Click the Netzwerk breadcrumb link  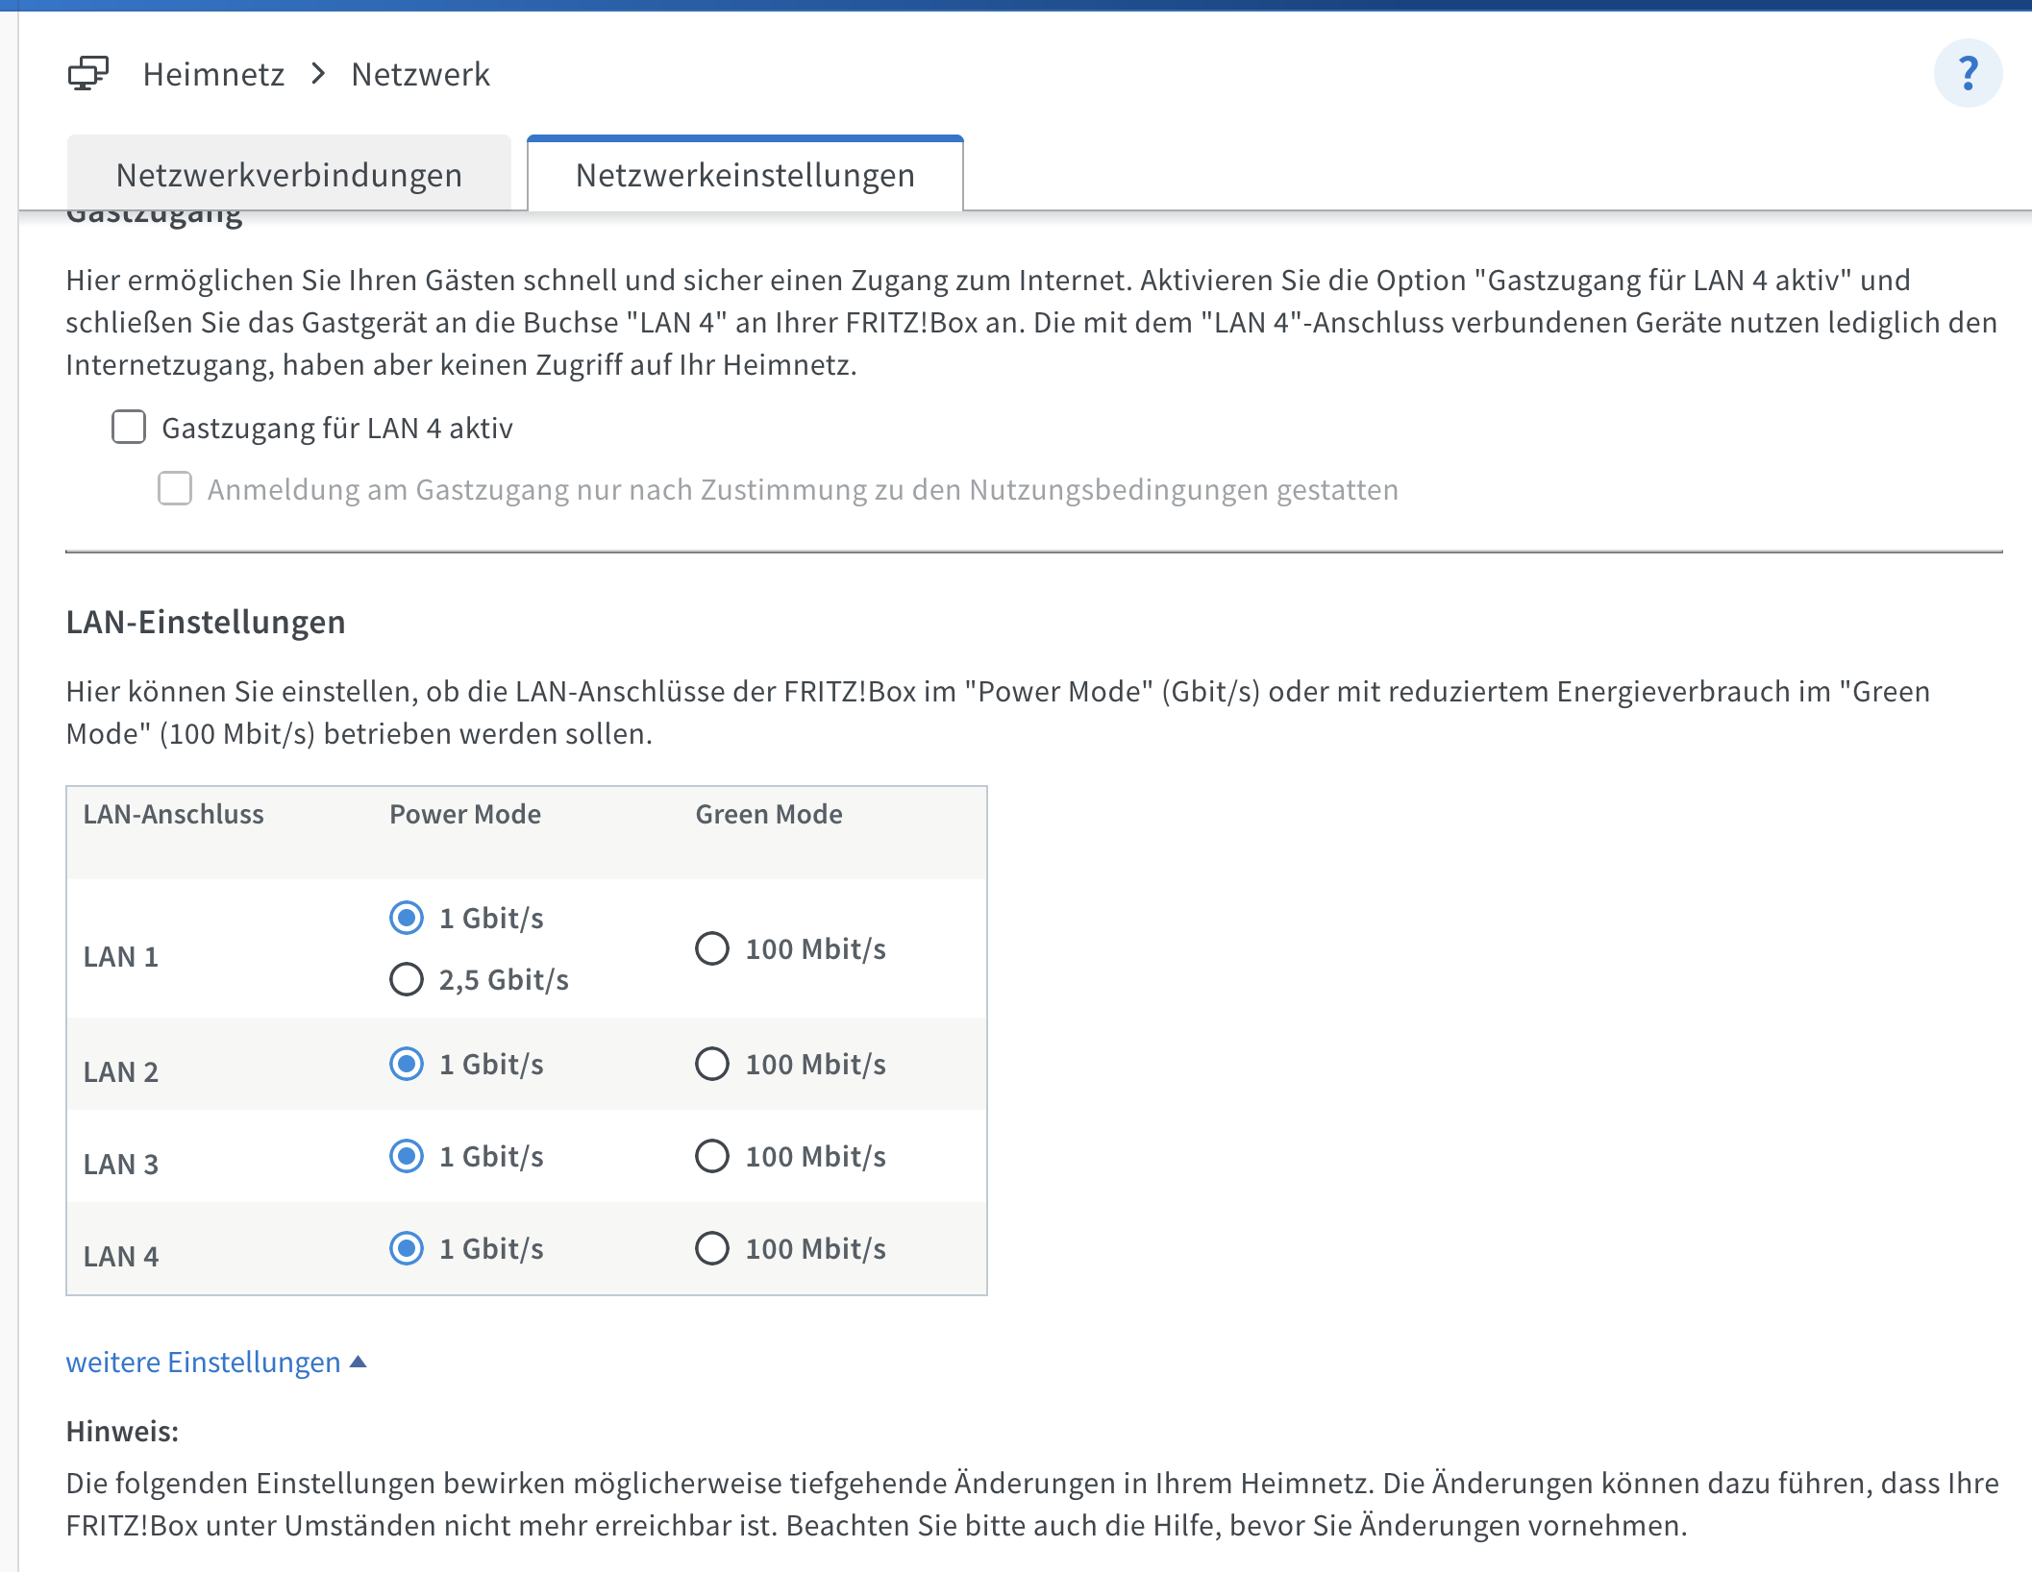[x=420, y=74]
